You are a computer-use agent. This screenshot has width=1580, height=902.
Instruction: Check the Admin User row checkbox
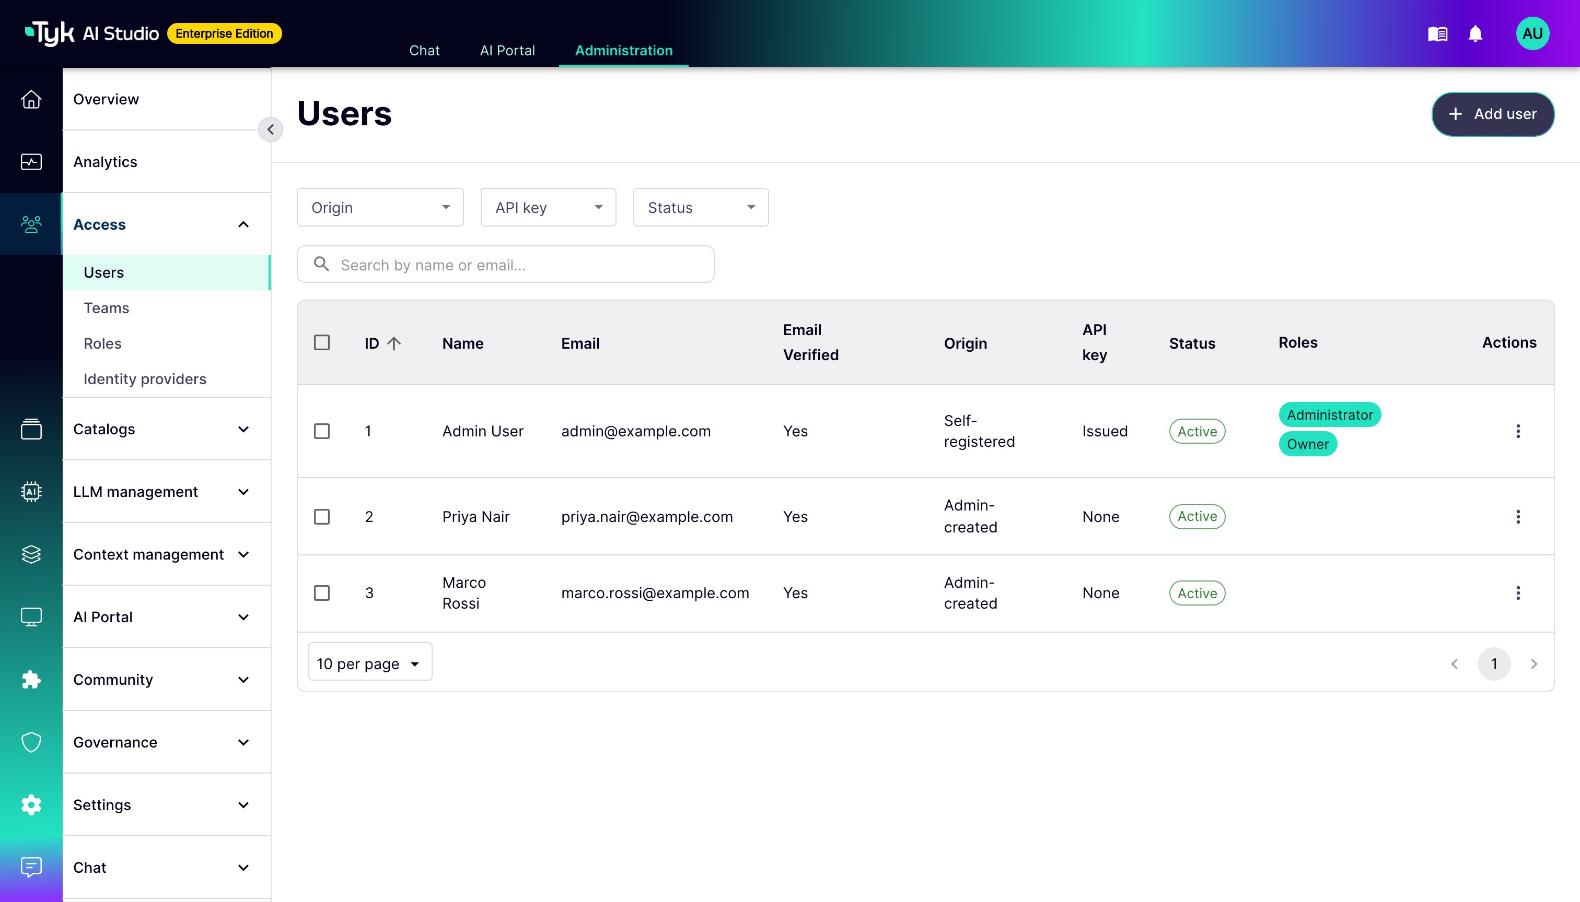[x=322, y=431]
